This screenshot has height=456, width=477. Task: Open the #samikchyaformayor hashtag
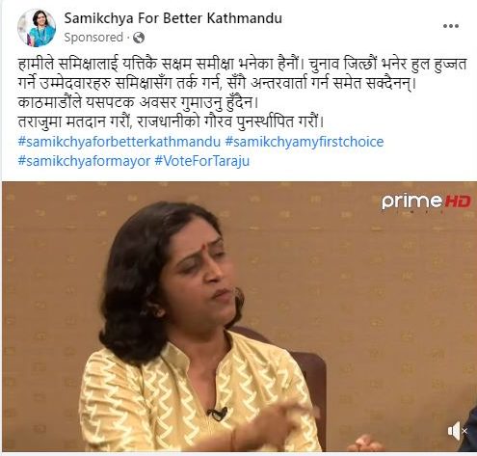point(84,161)
